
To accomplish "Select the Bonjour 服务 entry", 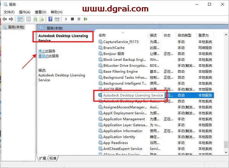I will point(155,54).
